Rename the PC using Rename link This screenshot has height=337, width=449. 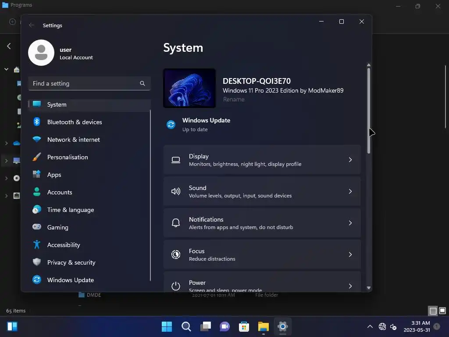234,100
